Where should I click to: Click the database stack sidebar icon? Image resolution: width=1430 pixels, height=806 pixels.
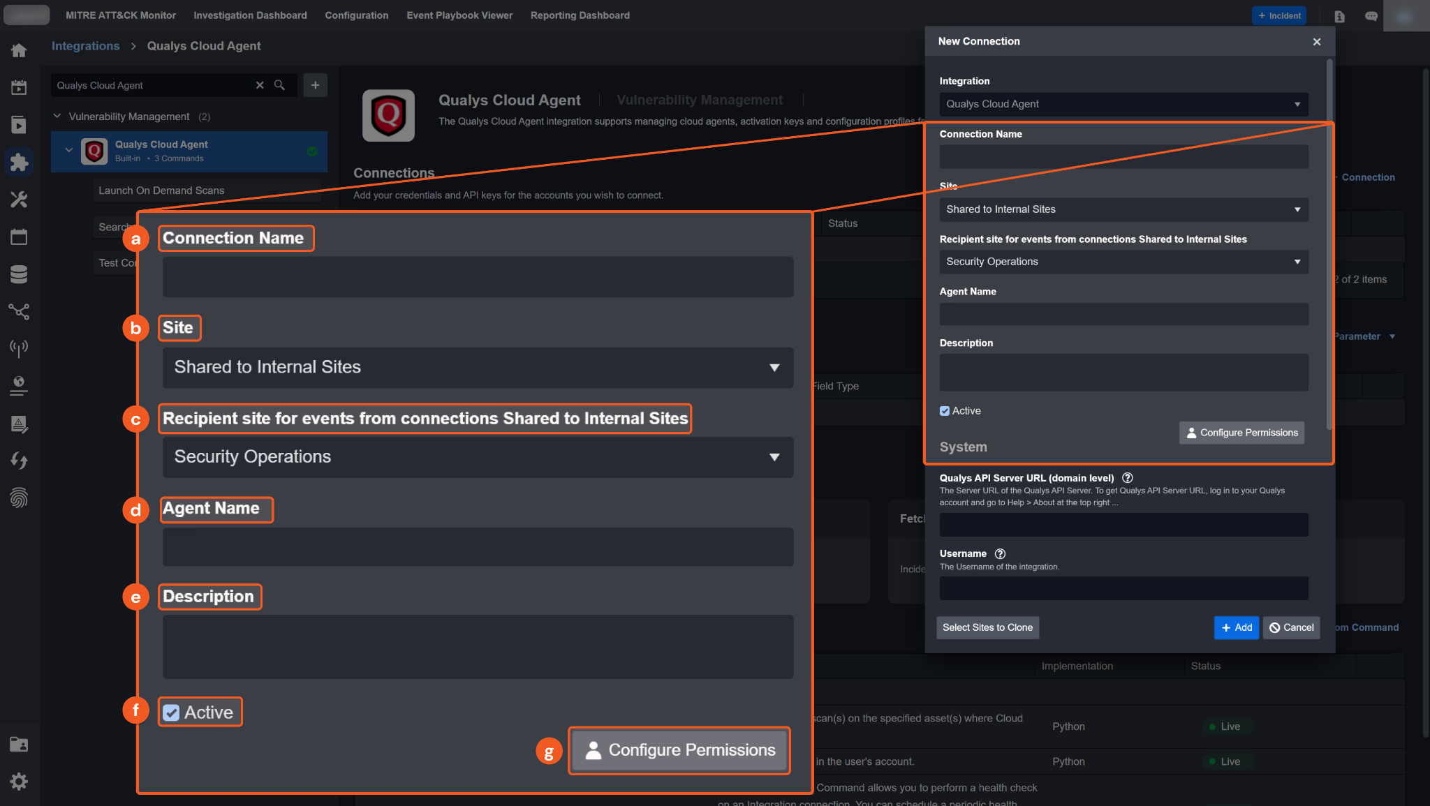pyautogui.click(x=19, y=274)
